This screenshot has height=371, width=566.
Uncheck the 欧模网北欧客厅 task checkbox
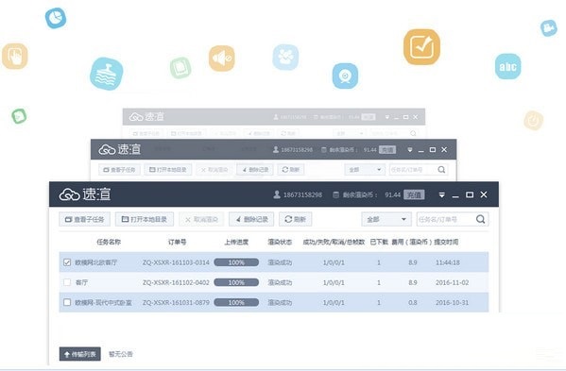pos(67,262)
